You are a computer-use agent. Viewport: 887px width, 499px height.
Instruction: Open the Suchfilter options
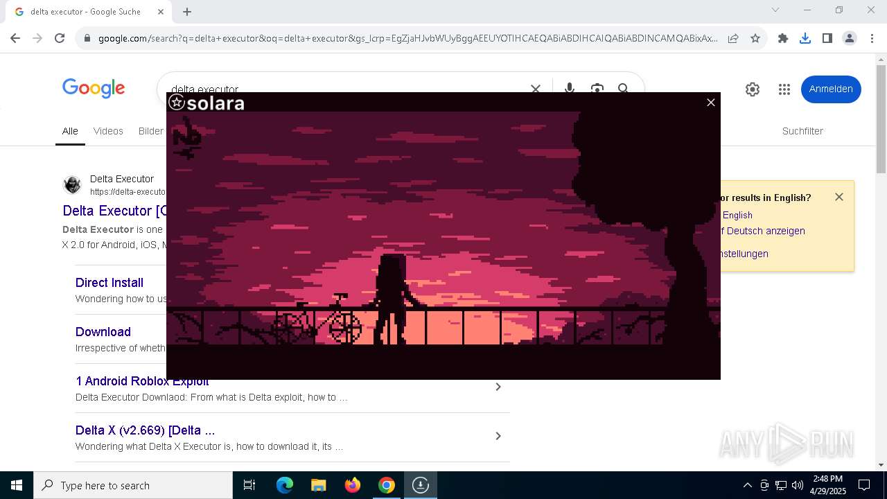(x=802, y=131)
